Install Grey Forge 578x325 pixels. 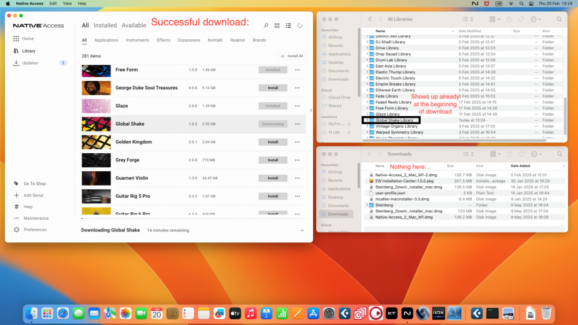point(273,160)
